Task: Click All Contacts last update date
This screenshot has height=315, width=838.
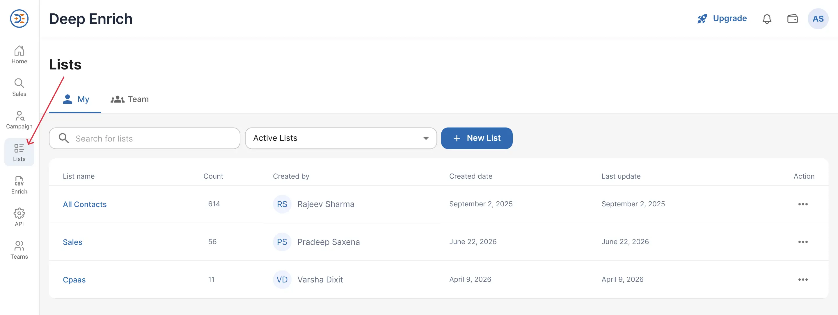Action: point(633,204)
